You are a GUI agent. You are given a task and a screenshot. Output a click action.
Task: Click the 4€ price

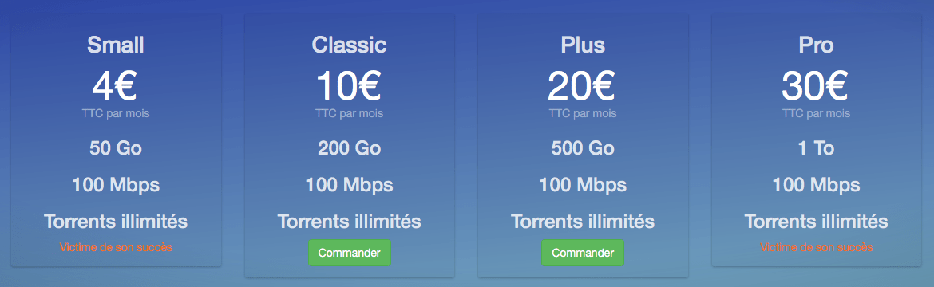pos(116,86)
